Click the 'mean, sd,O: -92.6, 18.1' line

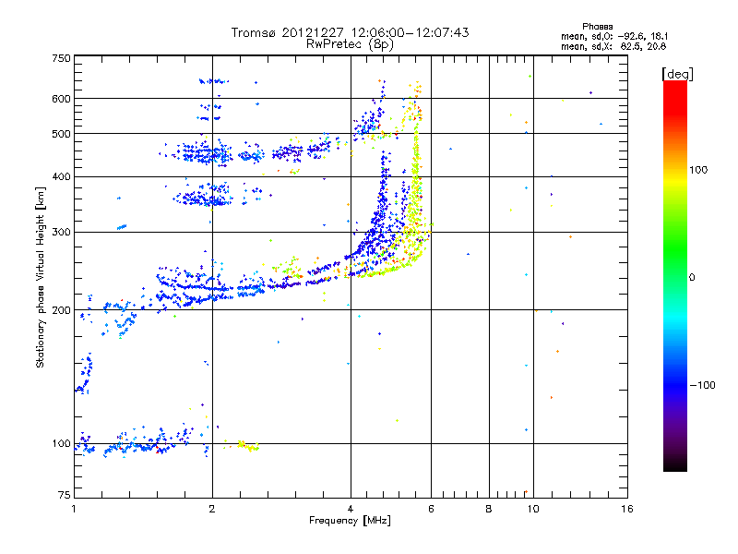(x=614, y=36)
